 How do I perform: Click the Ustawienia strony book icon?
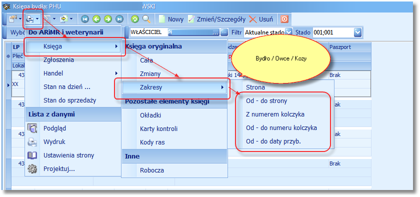click(x=32, y=155)
